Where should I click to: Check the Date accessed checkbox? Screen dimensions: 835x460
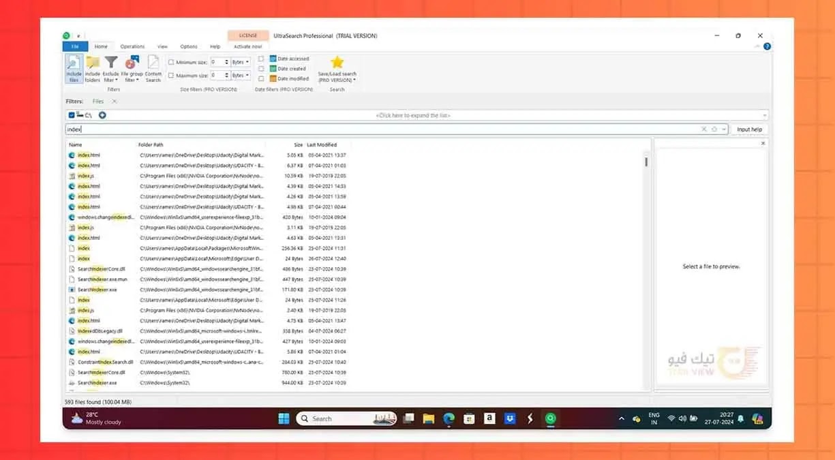point(261,59)
